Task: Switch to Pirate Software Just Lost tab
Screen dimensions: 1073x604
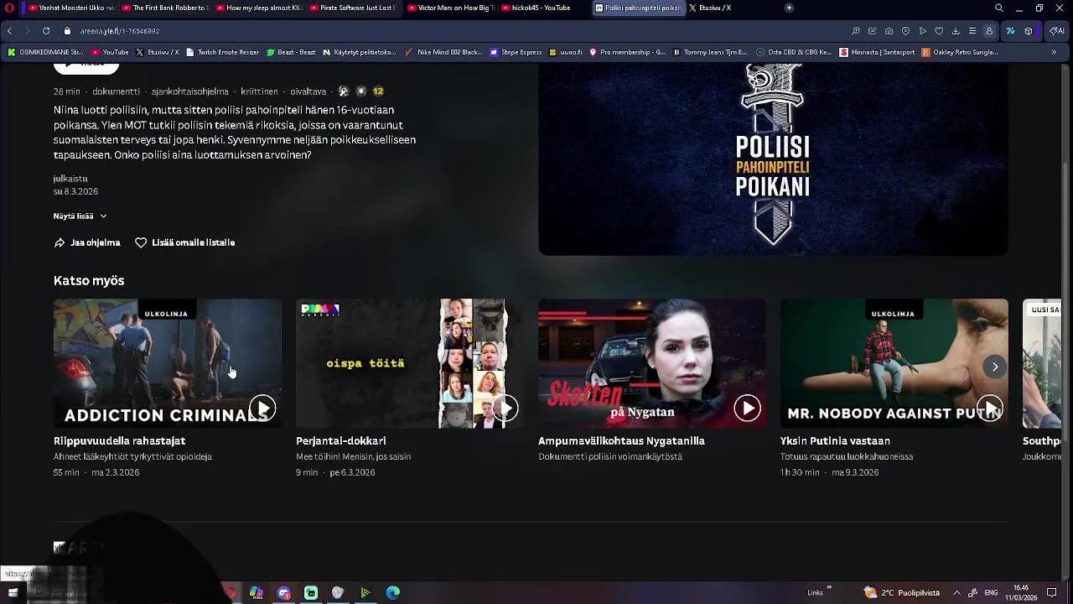Action: coord(353,8)
